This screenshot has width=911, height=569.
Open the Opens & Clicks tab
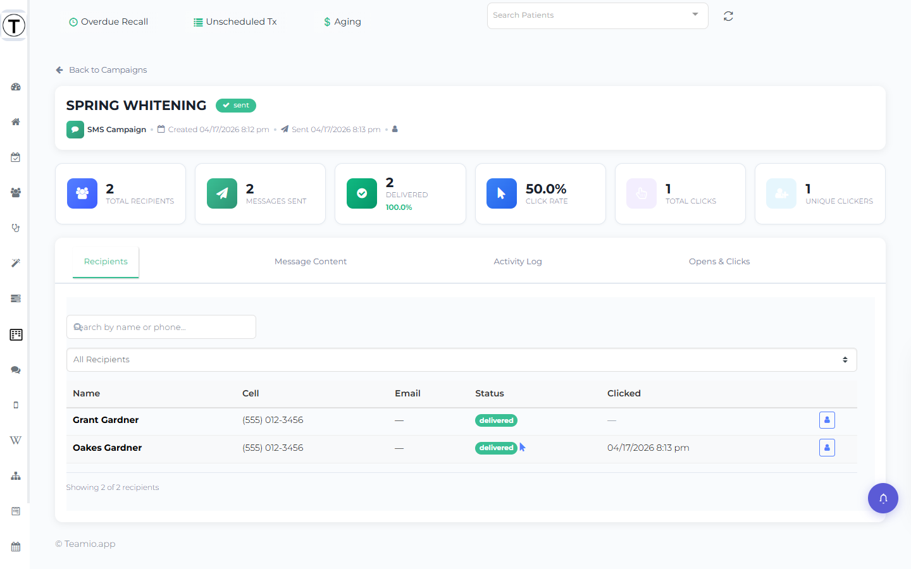(719, 262)
